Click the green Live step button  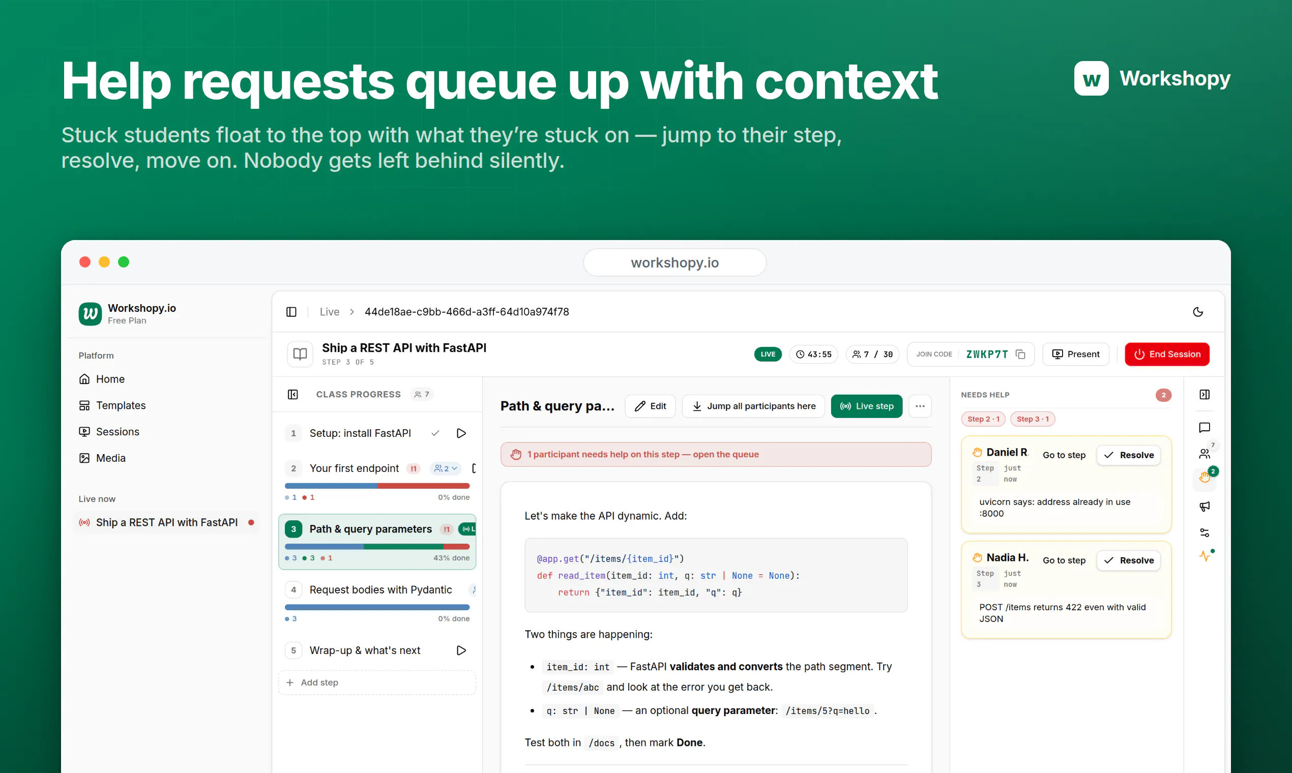pos(866,406)
